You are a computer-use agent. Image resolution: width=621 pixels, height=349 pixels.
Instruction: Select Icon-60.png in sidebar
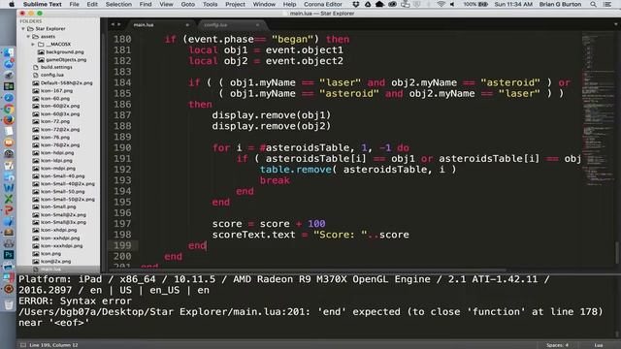[55, 99]
